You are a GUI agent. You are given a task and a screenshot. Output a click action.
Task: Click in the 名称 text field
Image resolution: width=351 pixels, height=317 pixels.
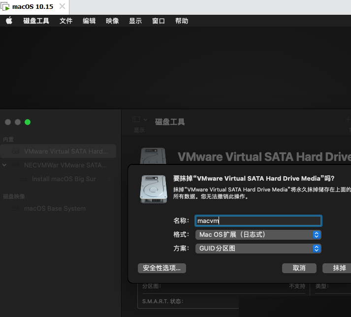(x=258, y=221)
